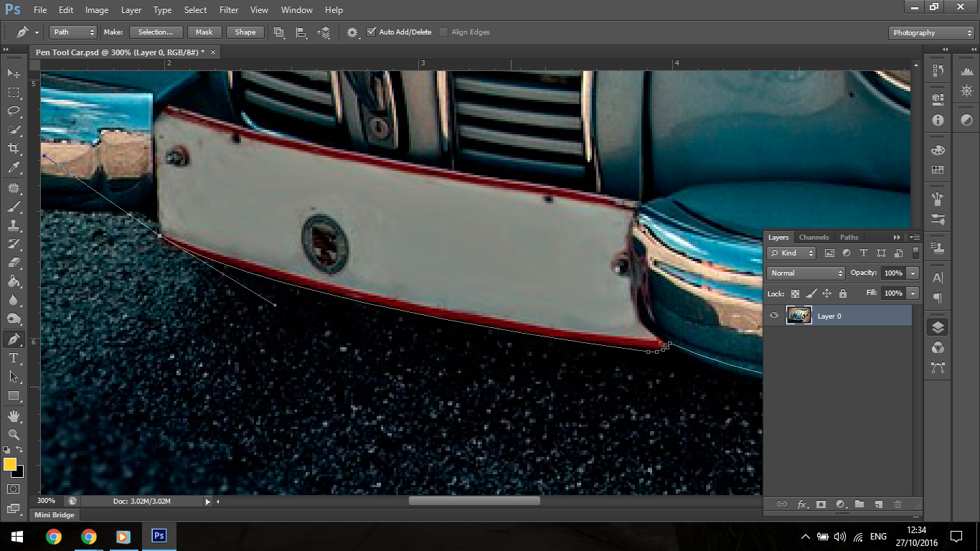Open the Opacity slider dropdown arrow
This screenshot has height=551, width=980.
(x=913, y=273)
